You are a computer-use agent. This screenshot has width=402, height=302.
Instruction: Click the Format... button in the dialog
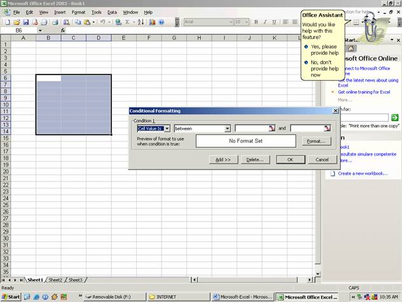[x=316, y=141]
